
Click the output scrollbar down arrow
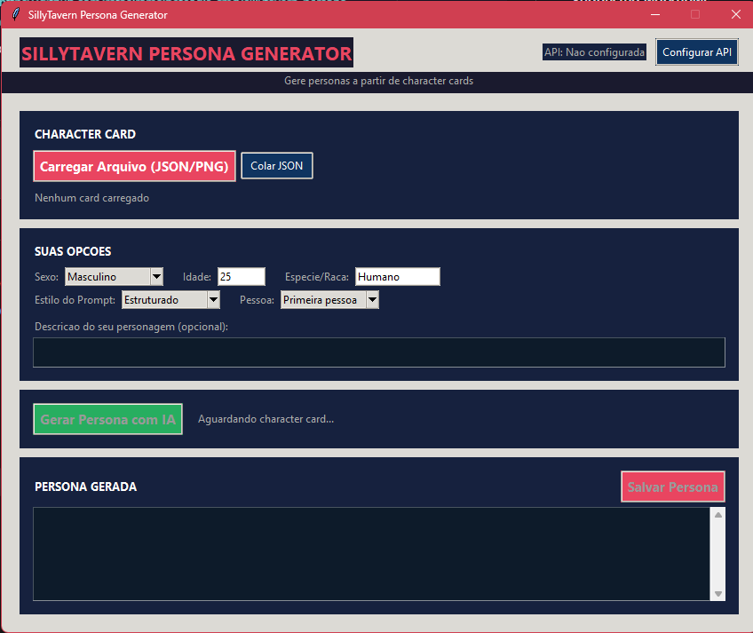pyautogui.click(x=718, y=594)
